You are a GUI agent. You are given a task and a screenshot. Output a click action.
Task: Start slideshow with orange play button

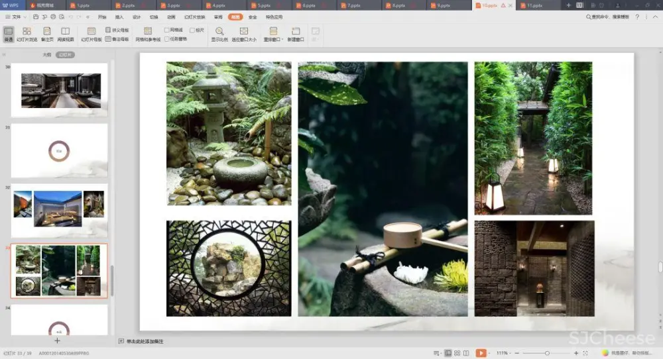click(x=481, y=353)
